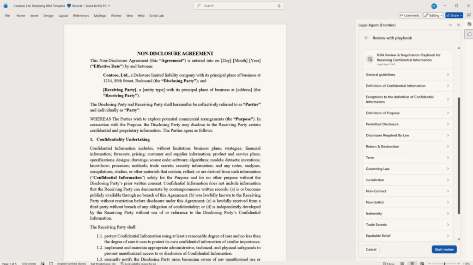Viewport: 473px width, 265px height.
Task: Expand Exceptions to the definition section
Action: [x=407, y=99]
